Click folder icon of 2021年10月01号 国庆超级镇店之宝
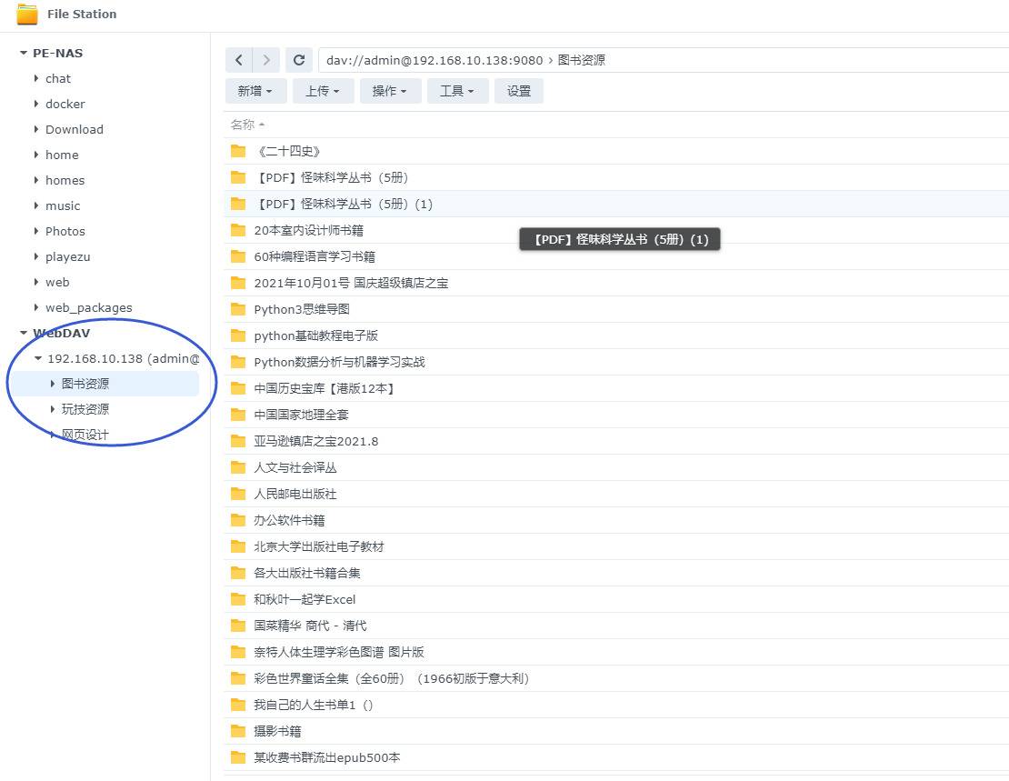The image size is (1009, 781). 238,283
